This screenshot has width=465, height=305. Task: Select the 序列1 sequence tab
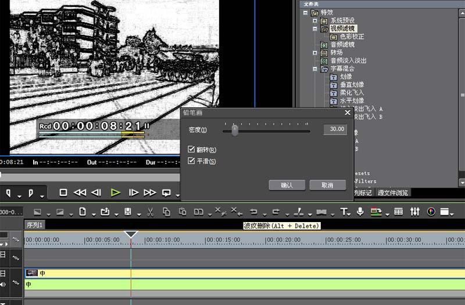pyautogui.click(x=35, y=225)
